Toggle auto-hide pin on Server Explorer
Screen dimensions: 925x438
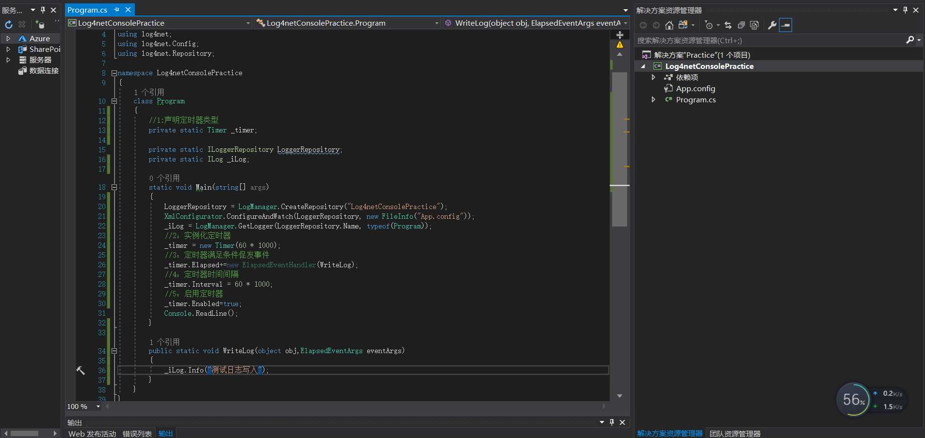pos(43,10)
